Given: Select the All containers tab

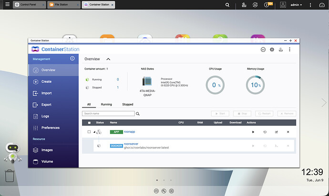Looking at the screenshot, I should (89, 104).
